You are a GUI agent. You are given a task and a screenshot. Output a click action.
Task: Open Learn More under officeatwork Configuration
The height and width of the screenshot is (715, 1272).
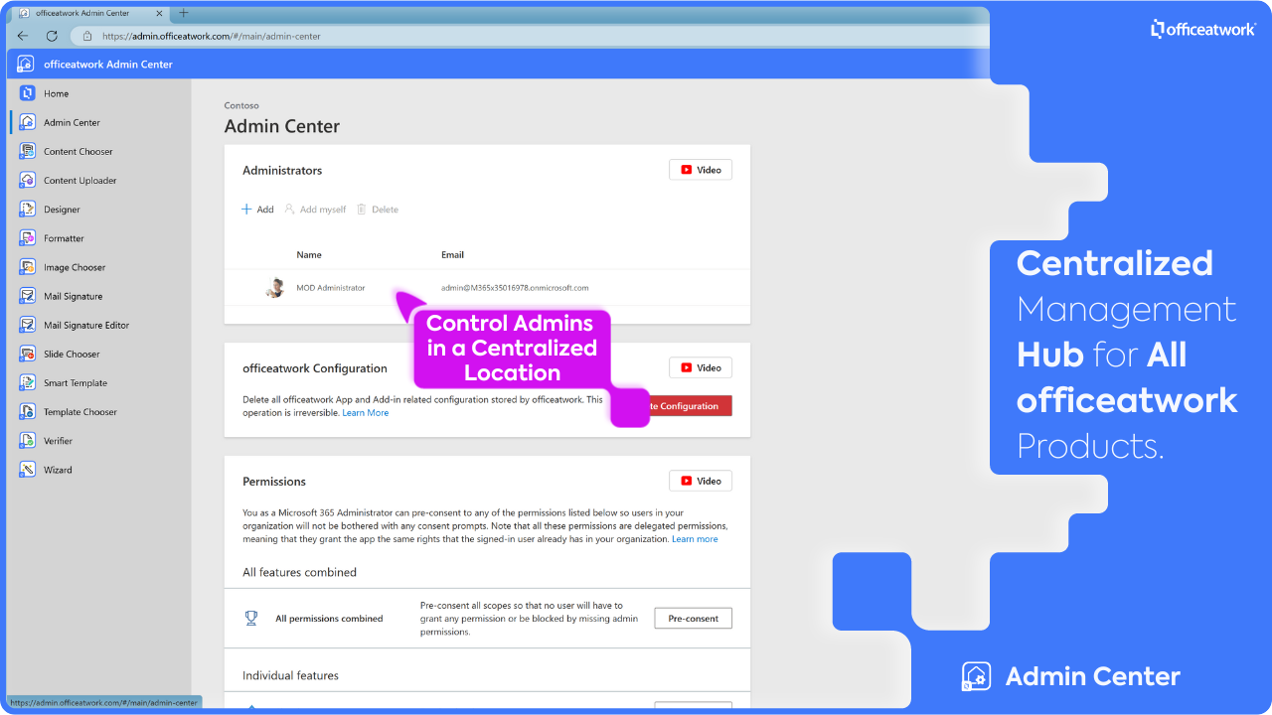[x=366, y=413]
